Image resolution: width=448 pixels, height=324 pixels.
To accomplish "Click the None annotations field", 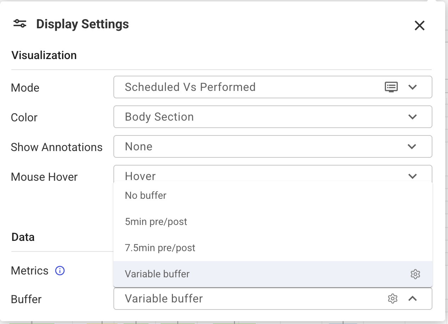I will point(273,146).
